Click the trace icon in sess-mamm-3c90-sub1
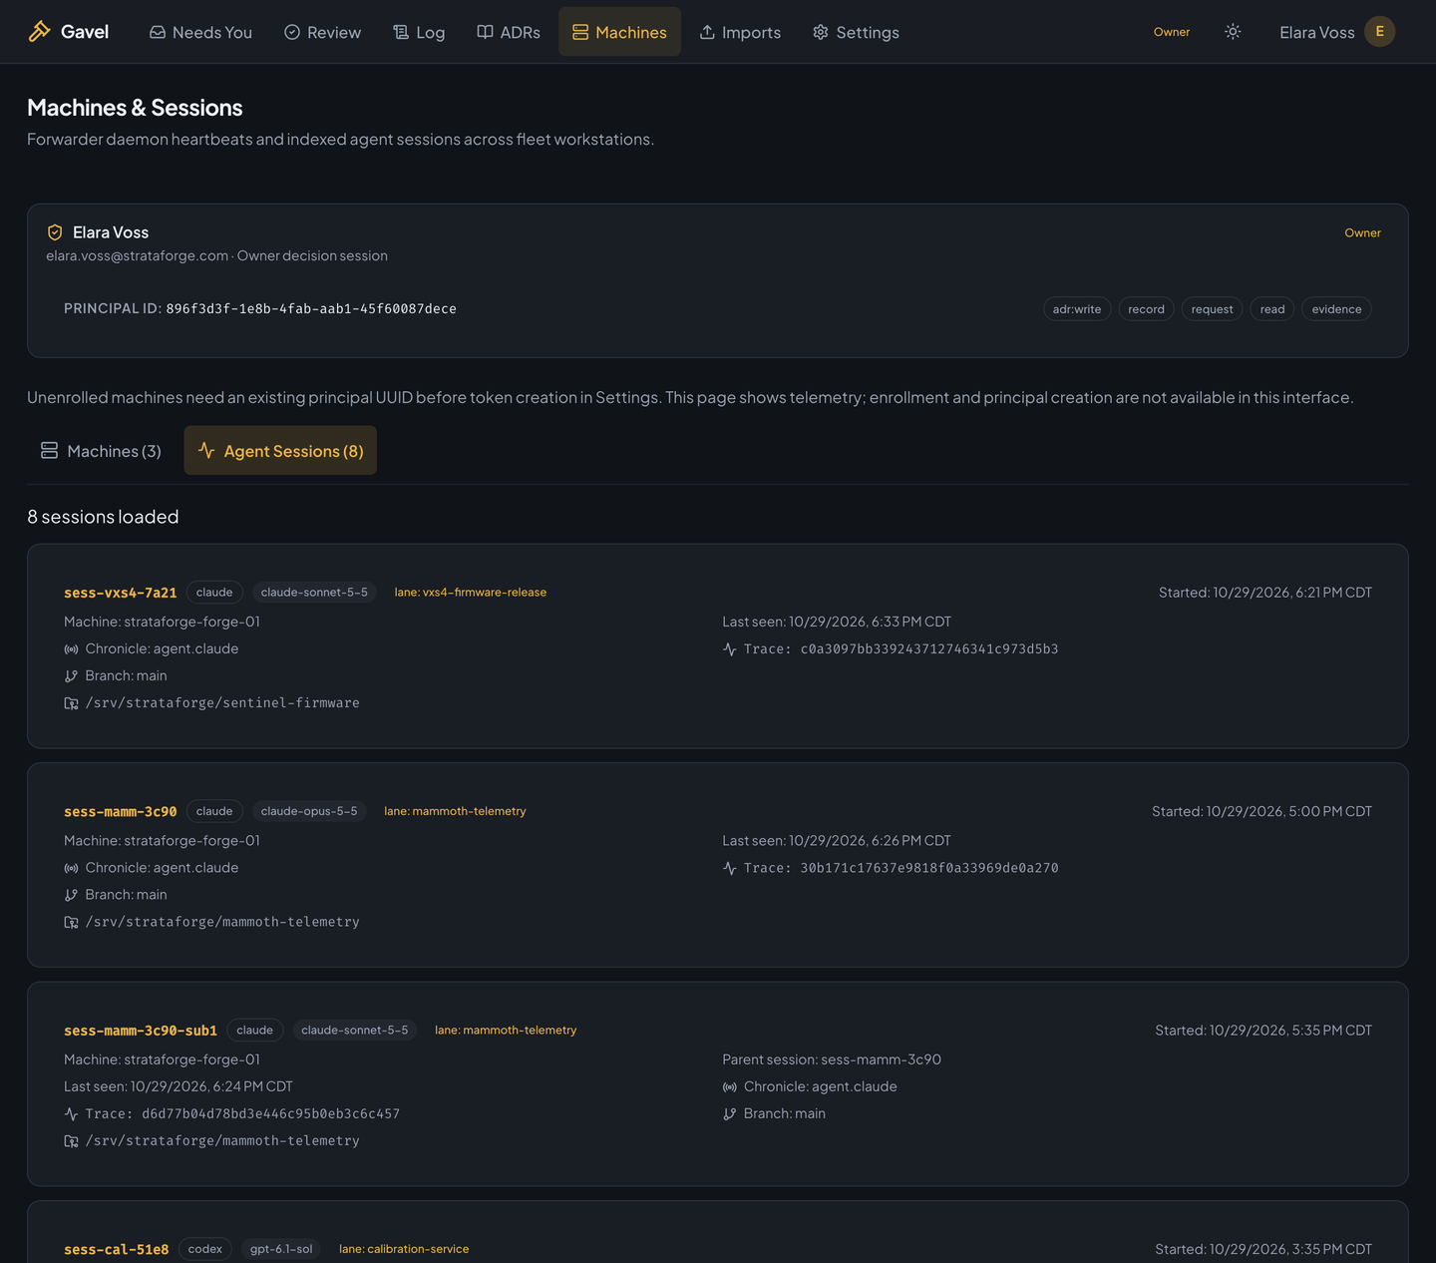This screenshot has height=1263, width=1436. tap(71, 1114)
